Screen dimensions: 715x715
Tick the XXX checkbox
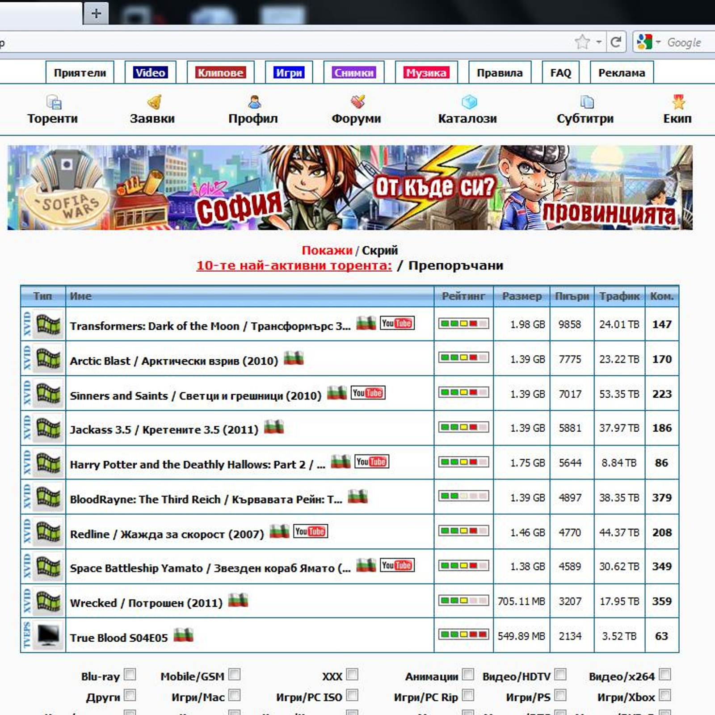click(x=352, y=674)
